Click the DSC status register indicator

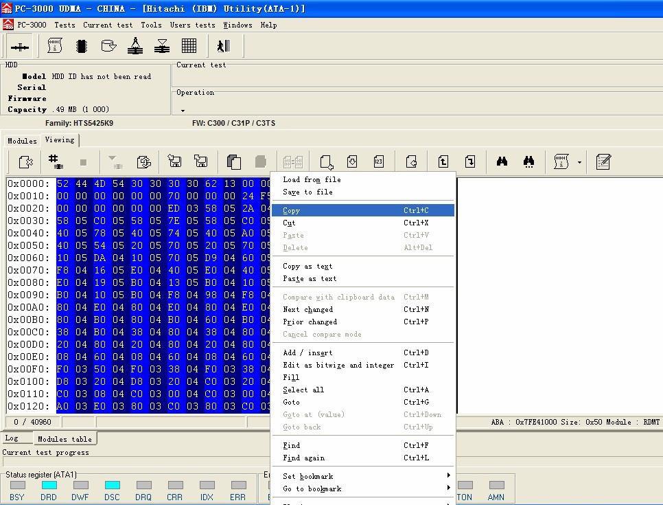(x=112, y=486)
